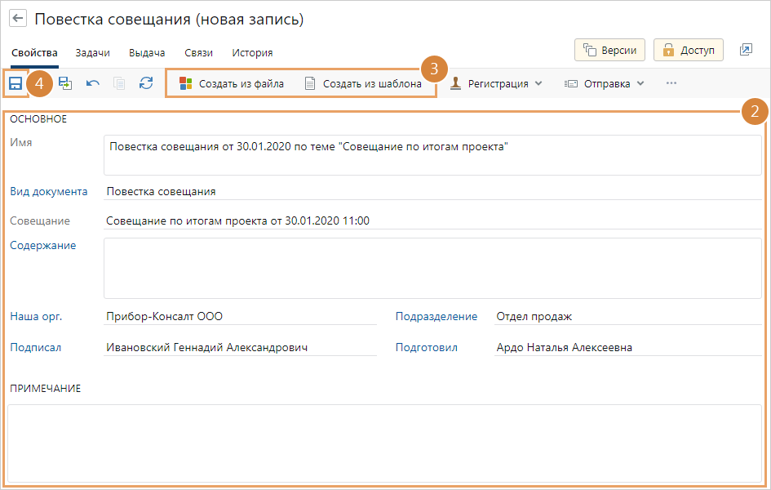Open the Выдача tab
Screen dimensions: 771x490
tap(147, 52)
